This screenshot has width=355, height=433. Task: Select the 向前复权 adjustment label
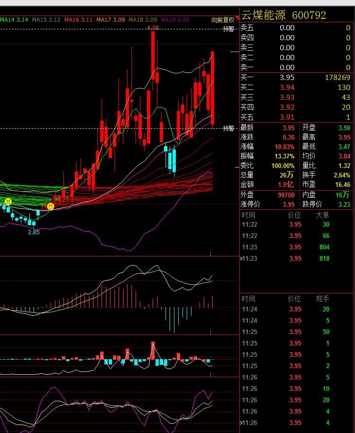point(223,20)
